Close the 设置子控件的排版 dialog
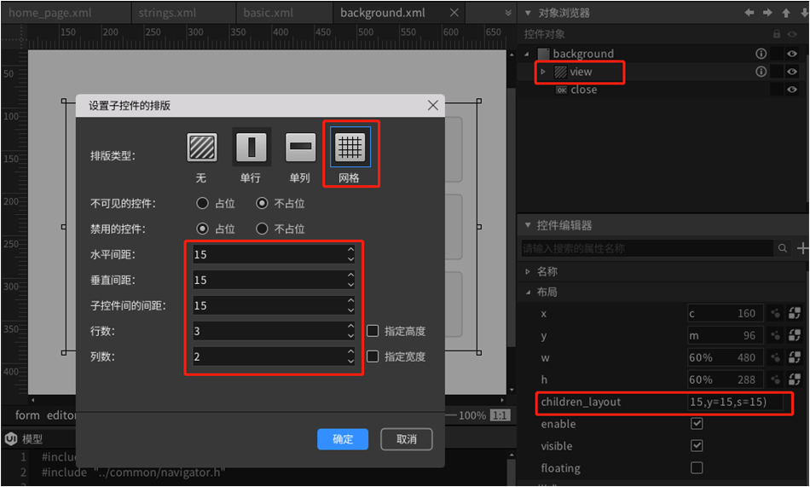This screenshot has width=810, height=487. coord(433,106)
